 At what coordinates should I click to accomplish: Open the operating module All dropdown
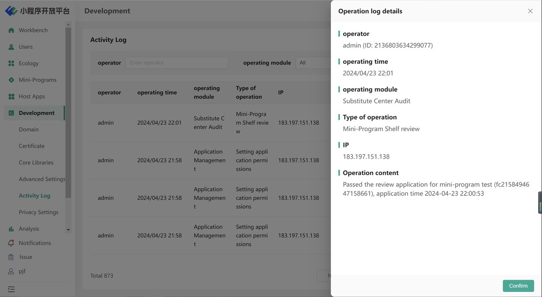pos(313,63)
